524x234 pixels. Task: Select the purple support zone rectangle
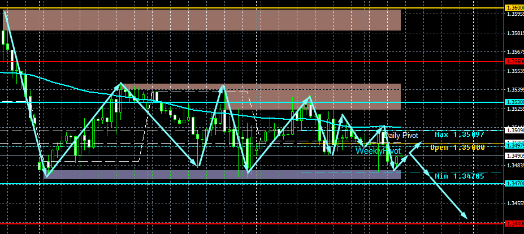223,175
